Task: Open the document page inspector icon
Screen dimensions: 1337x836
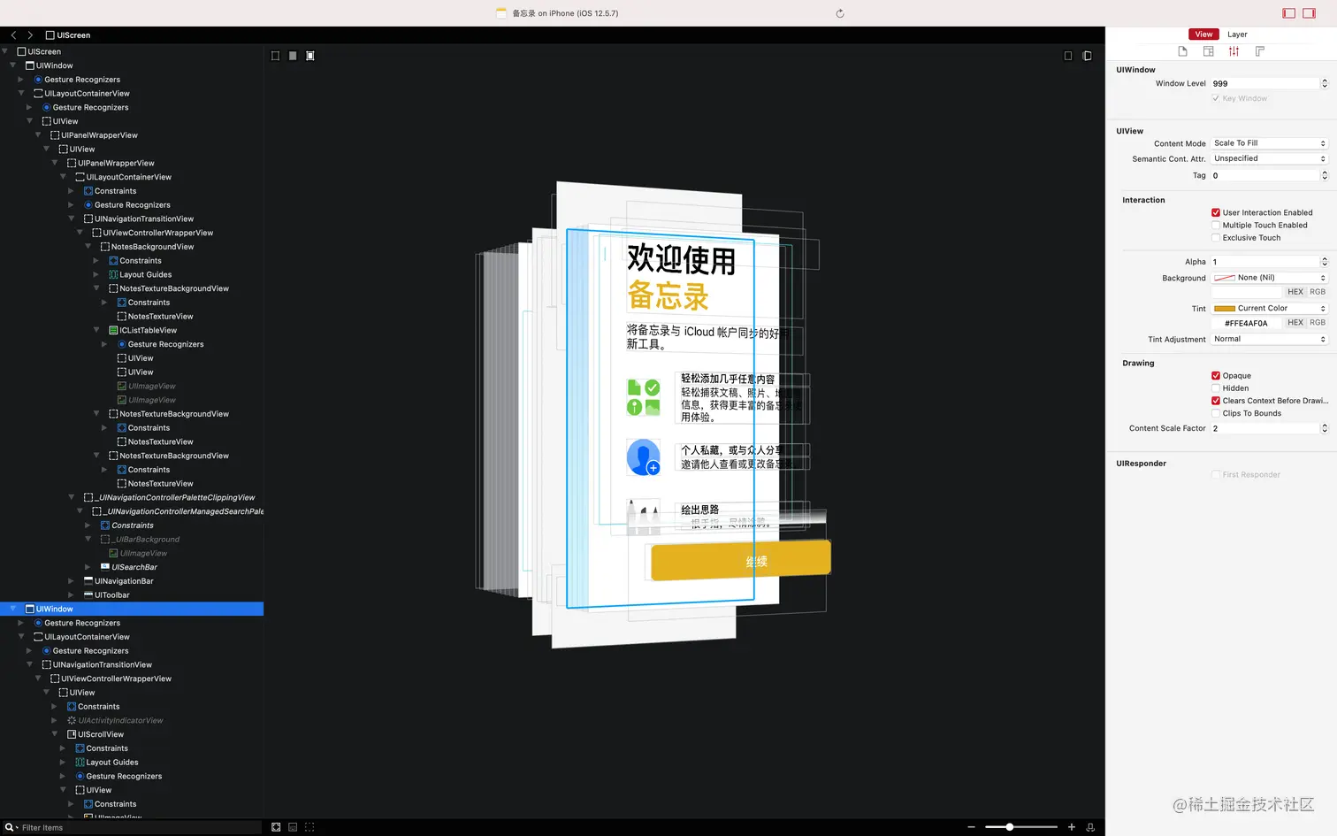Action: tap(1182, 51)
